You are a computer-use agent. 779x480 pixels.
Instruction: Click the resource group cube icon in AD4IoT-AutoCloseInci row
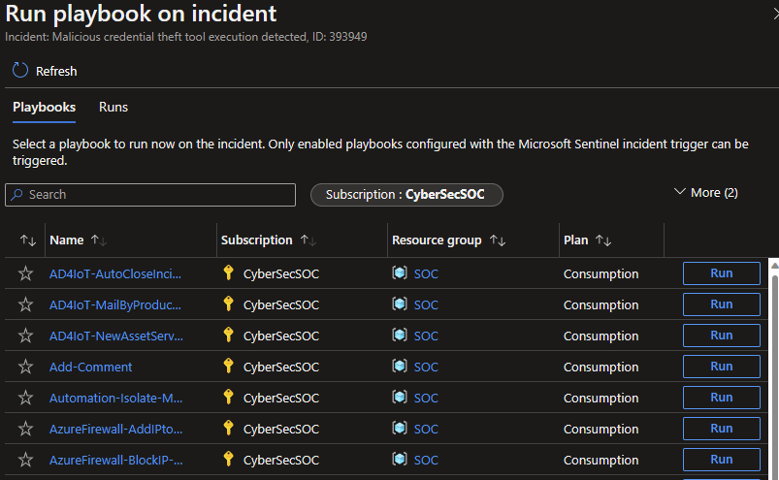[x=400, y=272]
